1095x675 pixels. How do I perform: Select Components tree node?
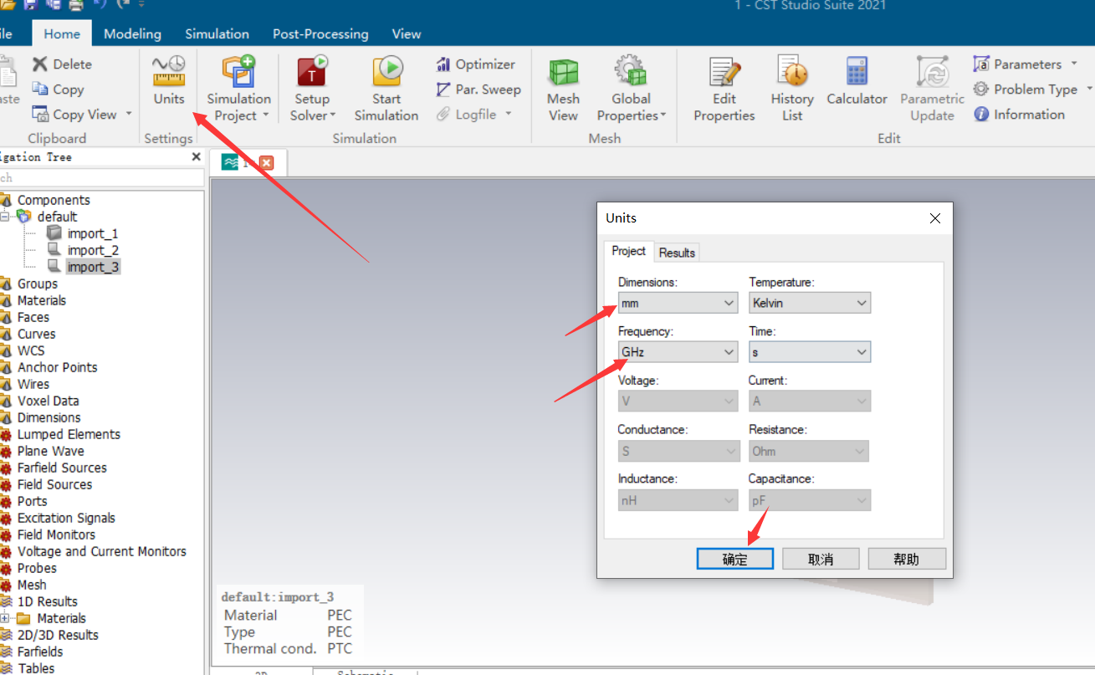(x=54, y=200)
